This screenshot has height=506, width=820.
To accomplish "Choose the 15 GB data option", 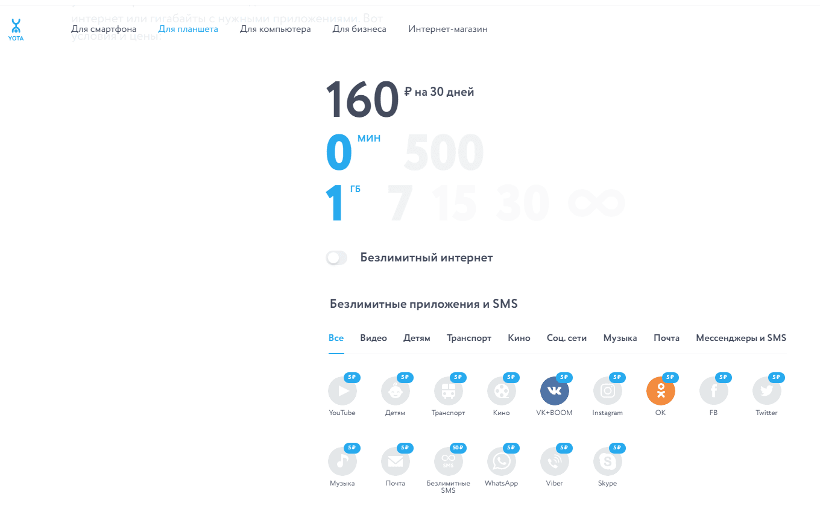I will pyautogui.click(x=455, y=204).
